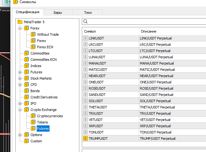Select the Tokens tree item
This screenshot has height=152, width=206.
(x=42, y=122)
